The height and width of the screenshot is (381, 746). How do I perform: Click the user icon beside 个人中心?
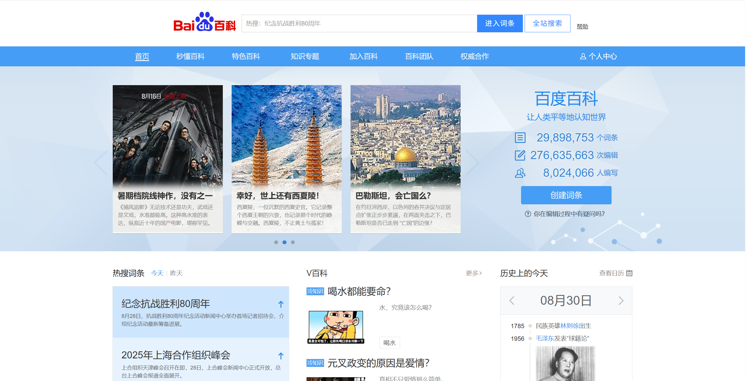point(583,56)
